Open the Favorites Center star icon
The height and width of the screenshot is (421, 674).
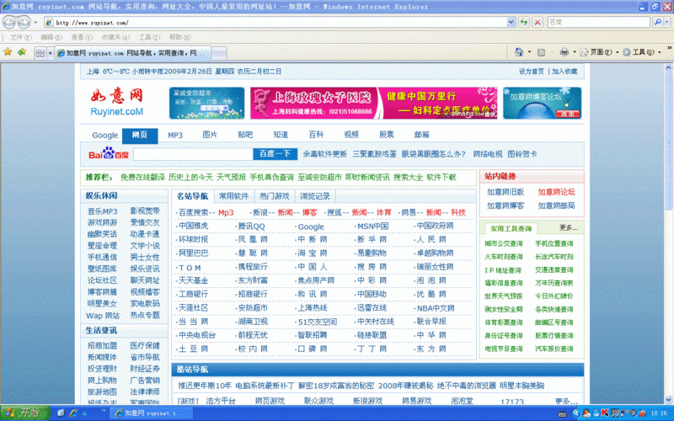tap(8, 52)
